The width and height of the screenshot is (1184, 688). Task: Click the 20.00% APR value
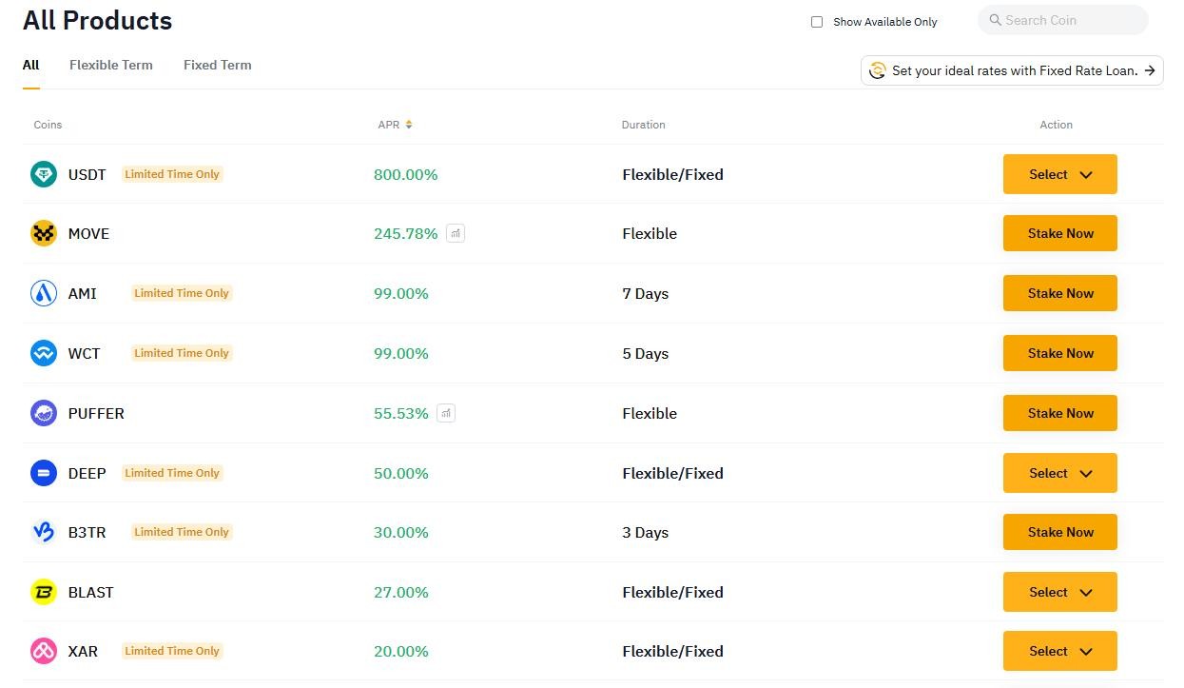[x=401, y=651]
